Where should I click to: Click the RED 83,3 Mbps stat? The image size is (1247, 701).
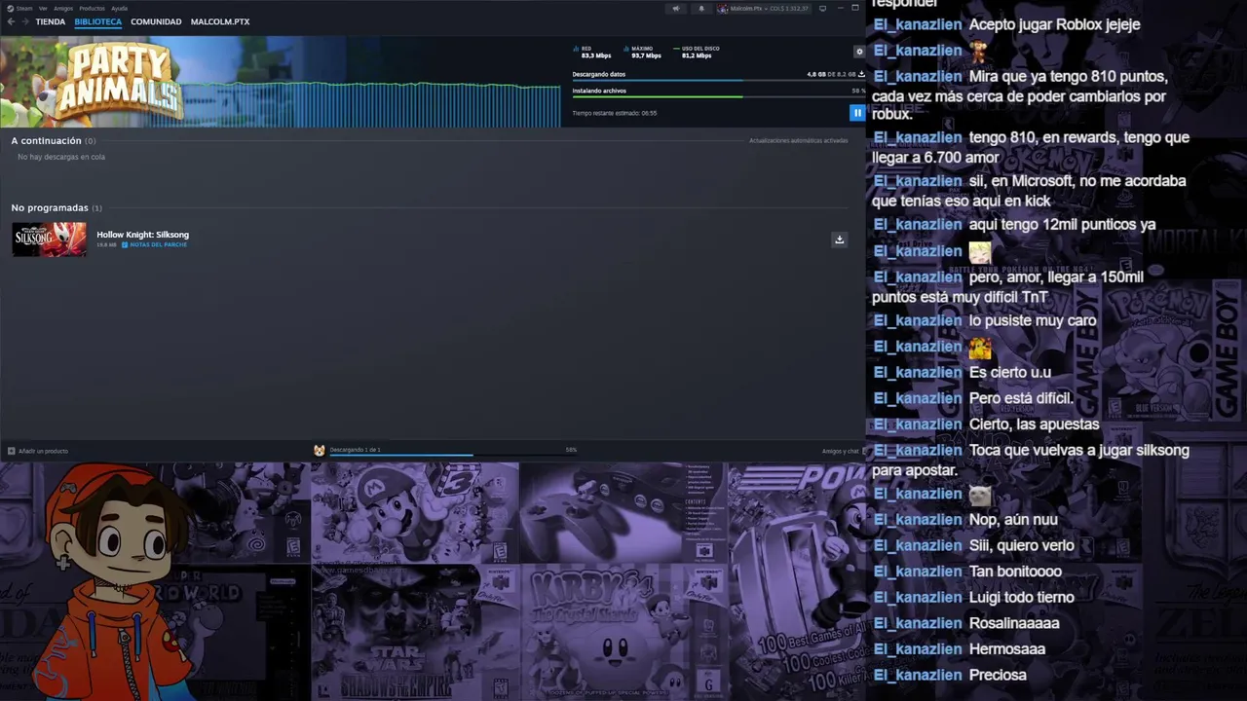click(593, 52)
